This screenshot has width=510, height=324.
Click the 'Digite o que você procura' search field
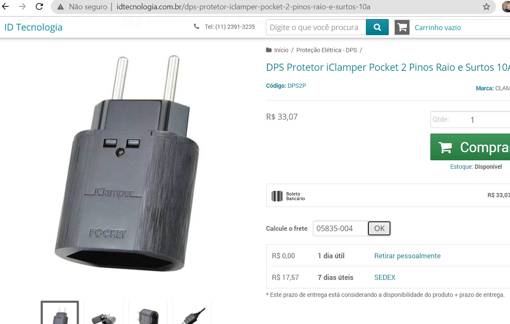tap(316, 28)
